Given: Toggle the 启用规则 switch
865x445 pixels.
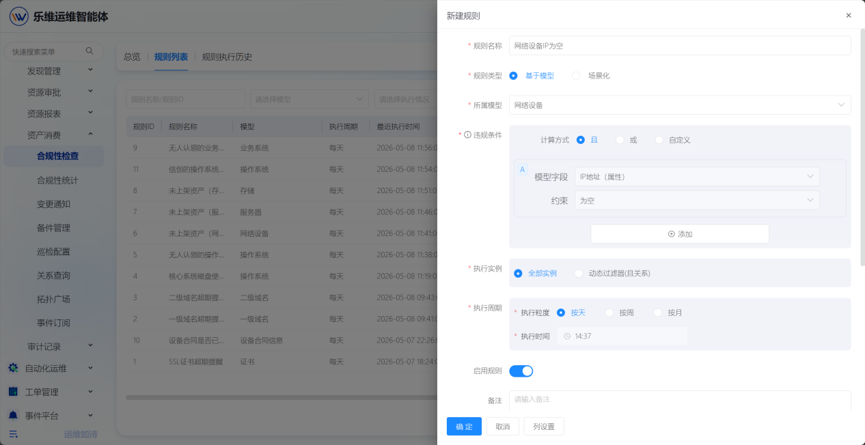Looking at the screenshot, I should tap(521, 371).
